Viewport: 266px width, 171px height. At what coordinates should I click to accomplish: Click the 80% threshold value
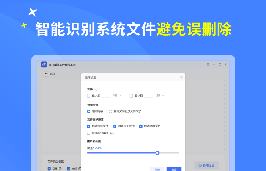pyautogui.click(x=99, y=148)
